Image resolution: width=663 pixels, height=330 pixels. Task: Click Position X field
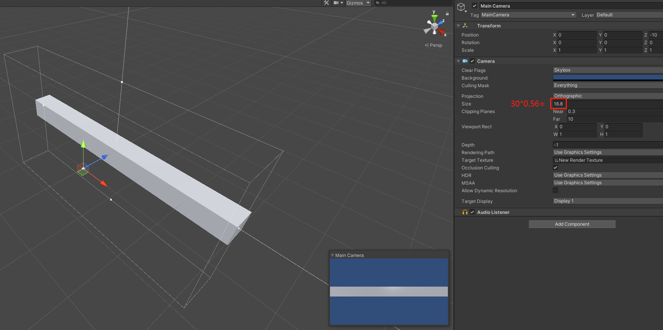tap(577, 35)
